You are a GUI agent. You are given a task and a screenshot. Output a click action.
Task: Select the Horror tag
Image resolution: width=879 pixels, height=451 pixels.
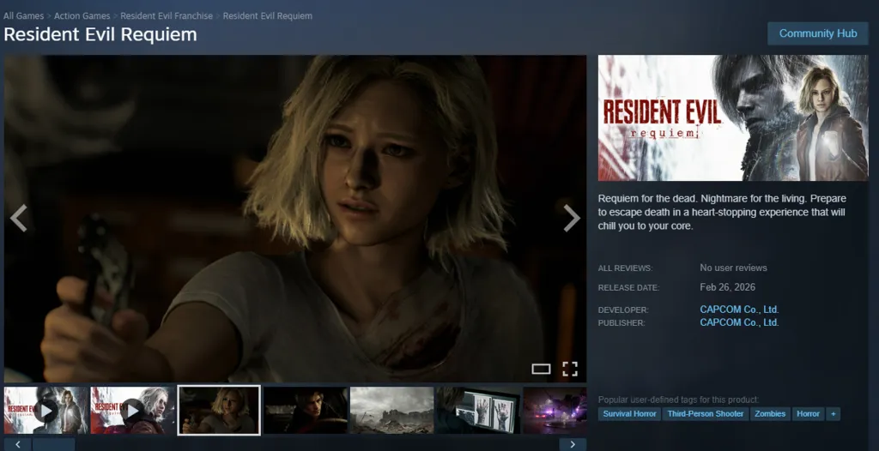808,414
